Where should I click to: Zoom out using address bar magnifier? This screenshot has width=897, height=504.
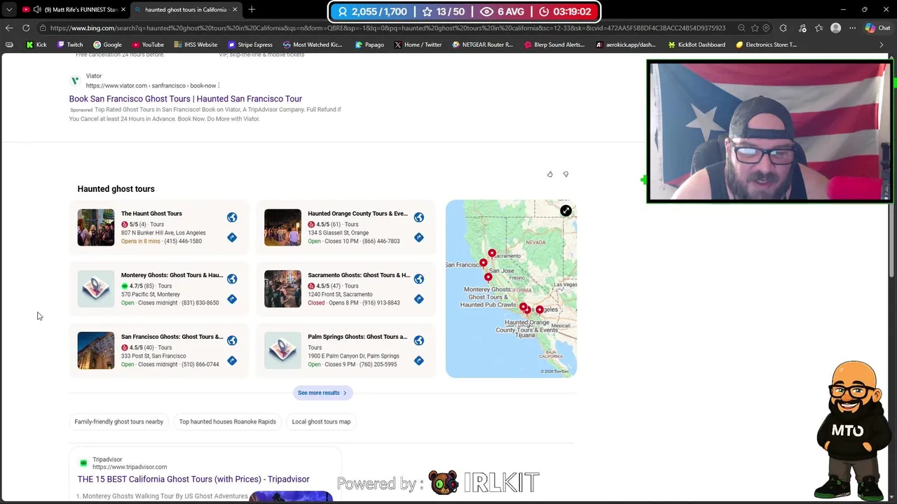pos(741,28)
